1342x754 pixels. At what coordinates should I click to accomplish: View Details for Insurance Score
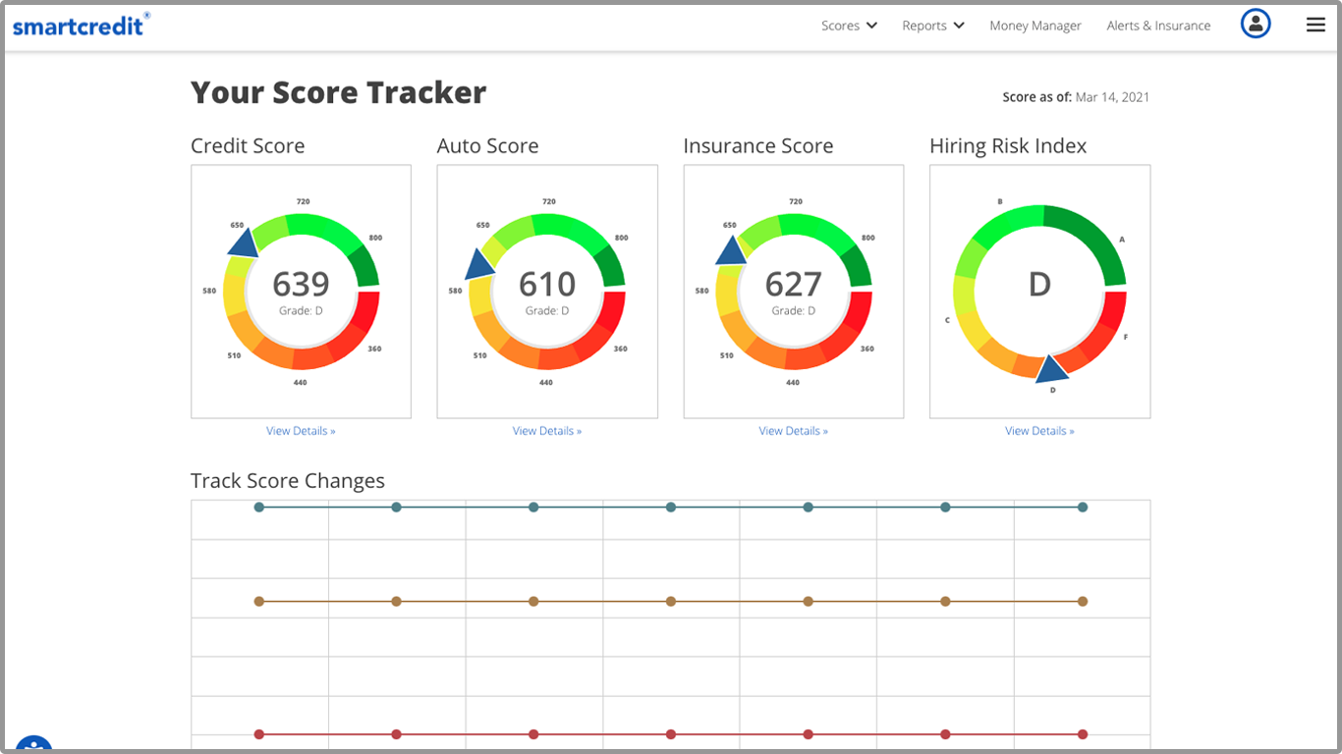[793, 431]
